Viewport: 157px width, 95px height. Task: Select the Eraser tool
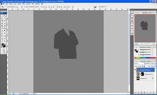click(2, 28)
